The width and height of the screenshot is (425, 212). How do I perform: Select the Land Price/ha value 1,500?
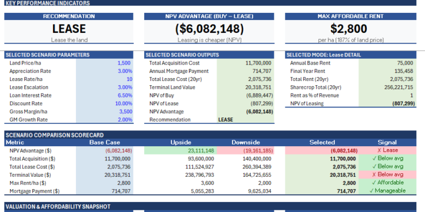105,63
